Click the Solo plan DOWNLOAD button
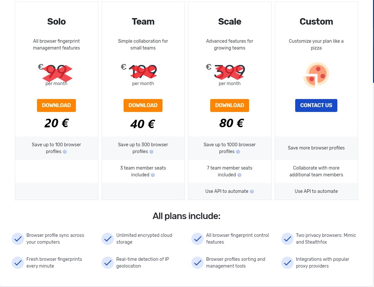 pos(56,105)
